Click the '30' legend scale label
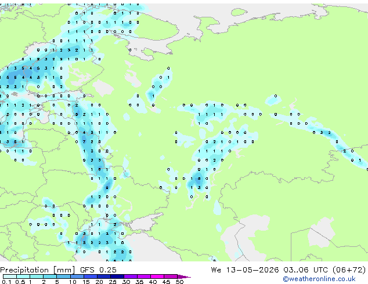Viewport: 368px width, 284px height. (x=126, y=282)
